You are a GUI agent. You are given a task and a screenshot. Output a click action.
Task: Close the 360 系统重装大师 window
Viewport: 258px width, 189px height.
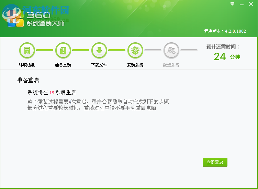[251, 4]
